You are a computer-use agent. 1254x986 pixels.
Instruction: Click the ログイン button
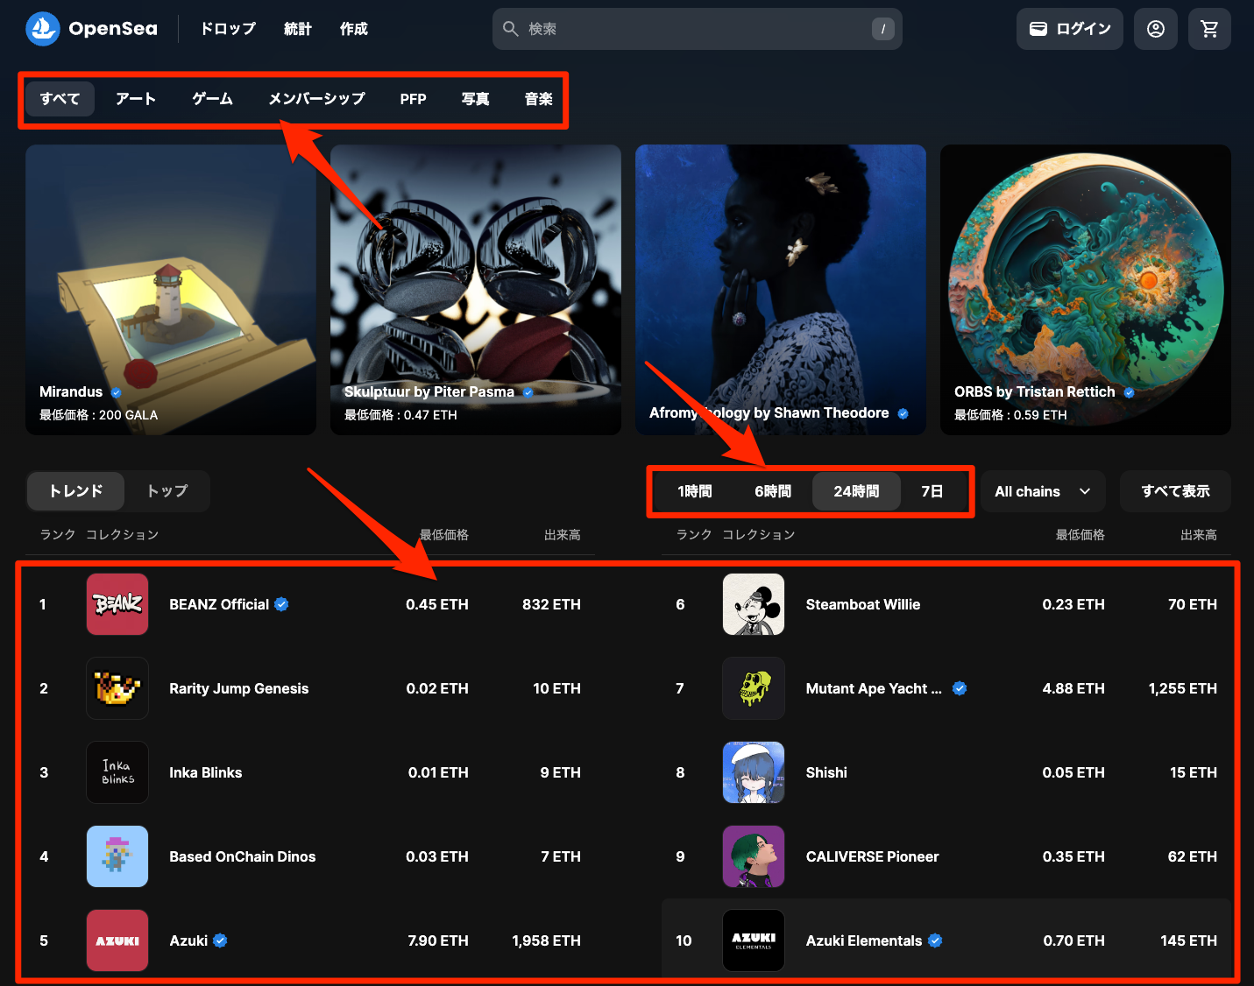(x=1070, y=29)
